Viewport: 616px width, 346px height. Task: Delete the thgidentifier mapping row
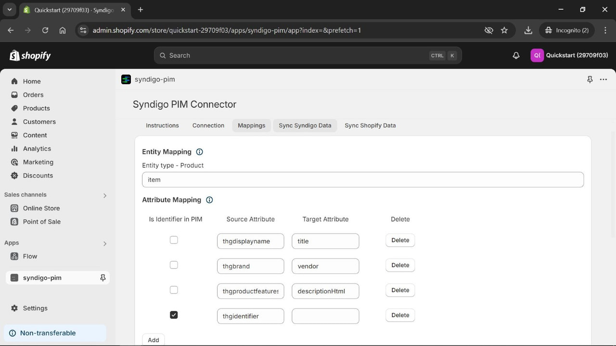(x=400, y=315)
